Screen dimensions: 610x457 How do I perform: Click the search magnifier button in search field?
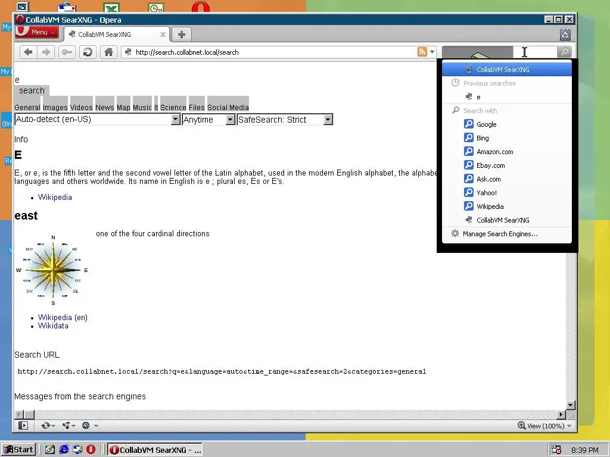tap(564, 52)
